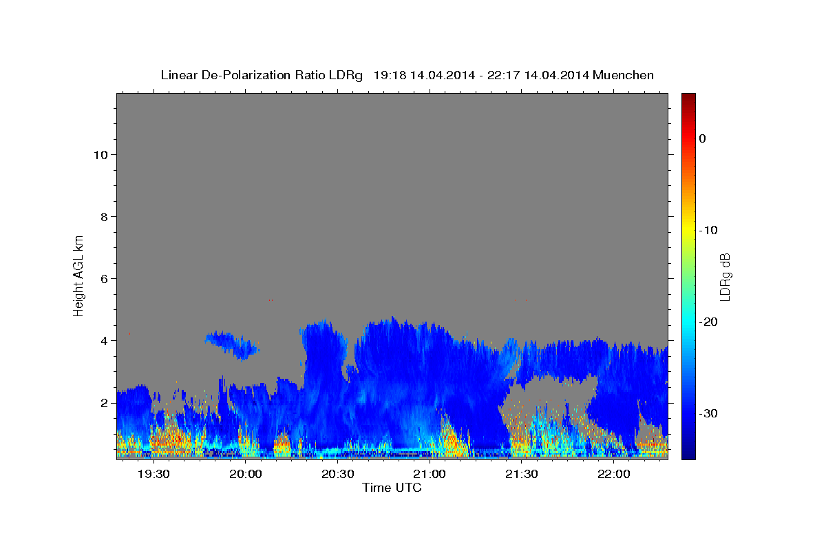This screenshot has height=551, width=826.
Task: Click the 21:00 time tick label
Action: [429, 475]
